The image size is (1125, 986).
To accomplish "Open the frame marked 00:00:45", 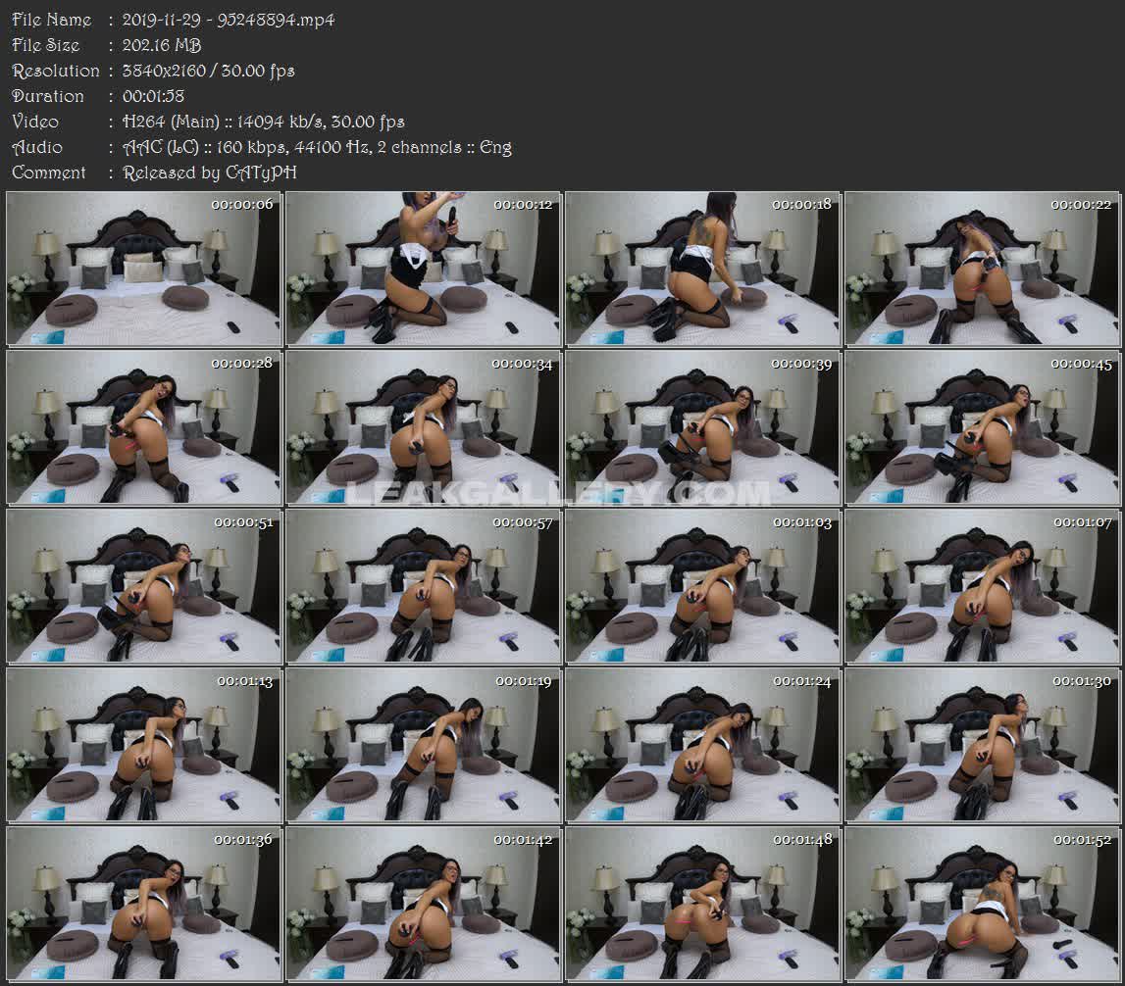I will point(980,428).
